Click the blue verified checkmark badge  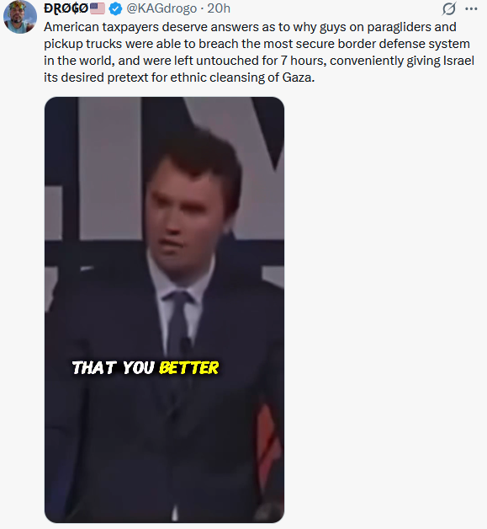point(115,8)
